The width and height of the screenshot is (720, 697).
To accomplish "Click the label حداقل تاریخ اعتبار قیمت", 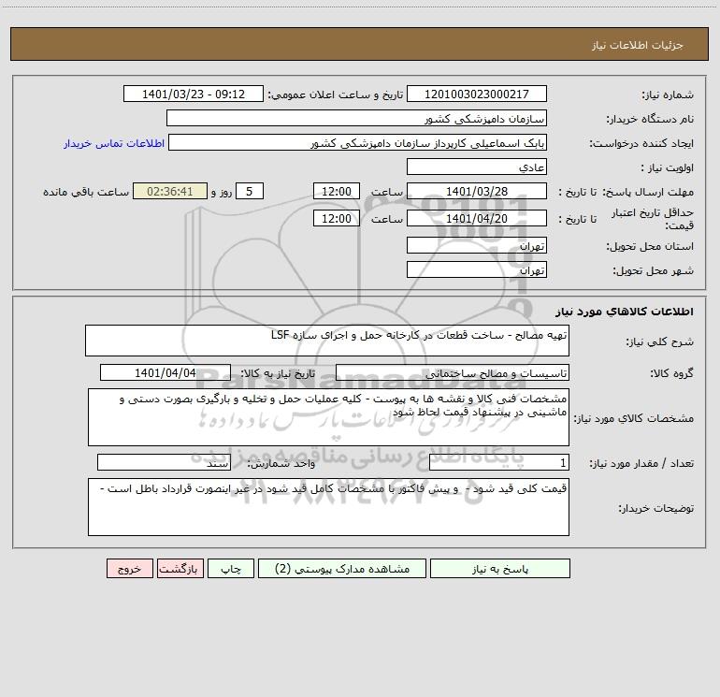I will tap(653, 219).
